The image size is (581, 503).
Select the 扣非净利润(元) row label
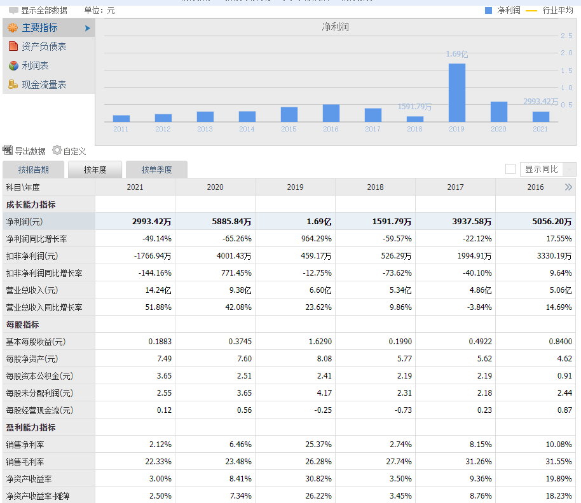(32, 256)
